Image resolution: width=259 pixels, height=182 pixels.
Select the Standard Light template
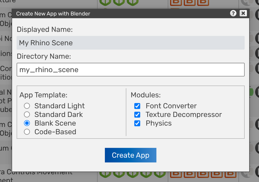coord(27,106)
